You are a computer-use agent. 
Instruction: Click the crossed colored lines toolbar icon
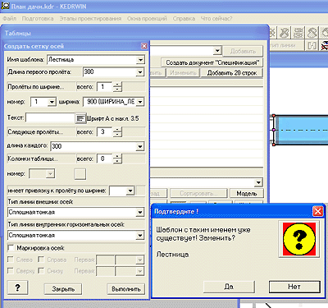click(x=324, y=45)
